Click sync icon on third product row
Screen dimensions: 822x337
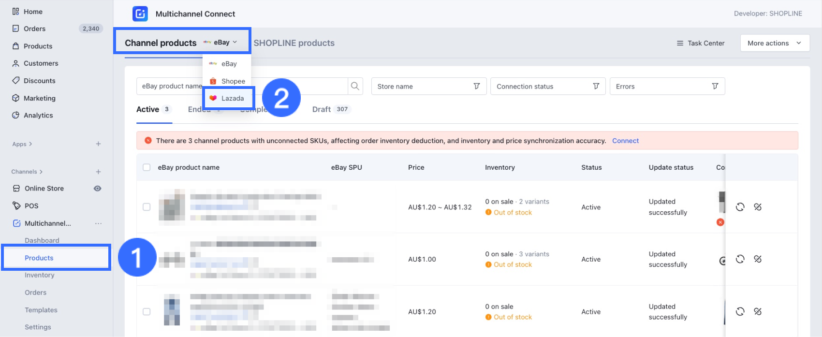pyautogui.click(x=740, y=311)
